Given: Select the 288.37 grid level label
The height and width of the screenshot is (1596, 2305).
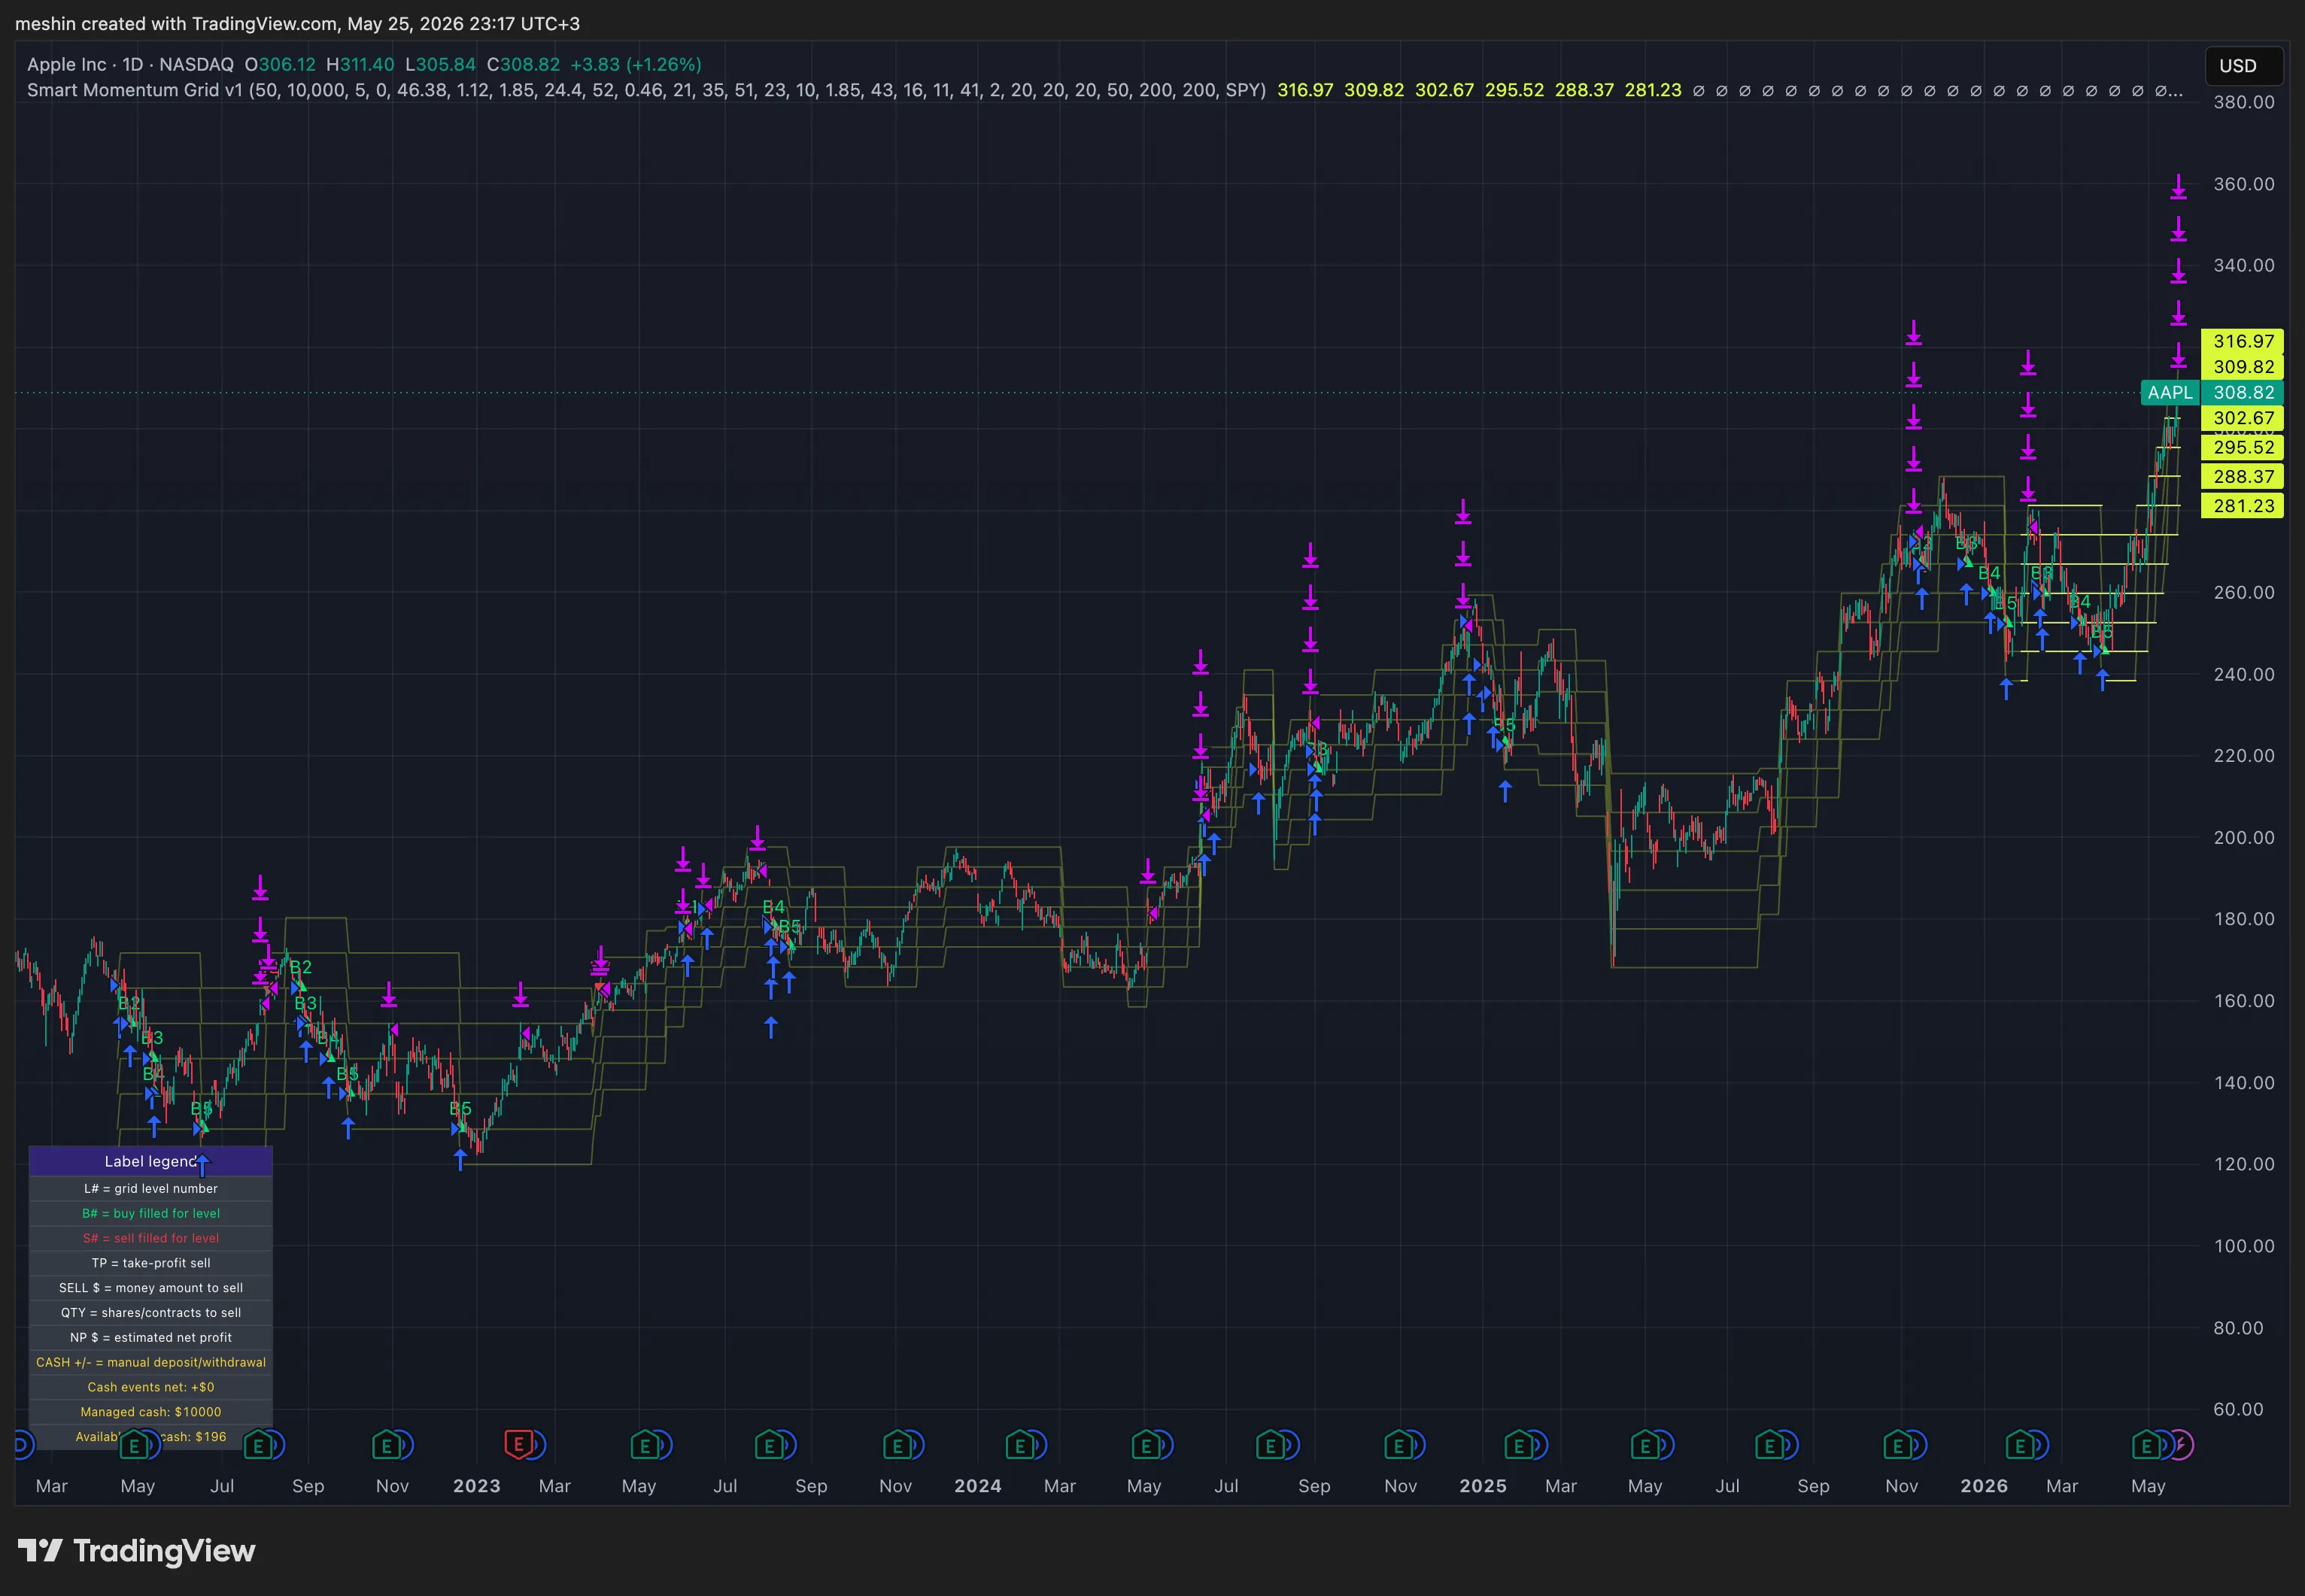Looking at the screenshot, I should tap(2243, 476).
